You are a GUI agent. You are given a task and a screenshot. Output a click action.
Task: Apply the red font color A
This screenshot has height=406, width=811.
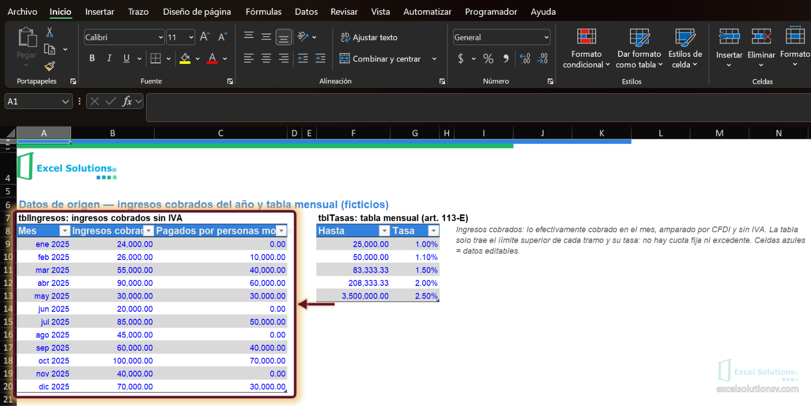(x=212, y=58)
